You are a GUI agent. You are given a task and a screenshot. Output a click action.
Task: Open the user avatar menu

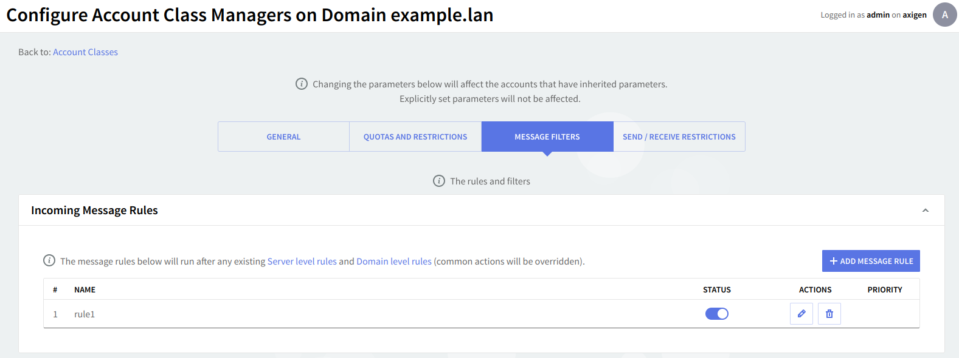pos(944,15)
